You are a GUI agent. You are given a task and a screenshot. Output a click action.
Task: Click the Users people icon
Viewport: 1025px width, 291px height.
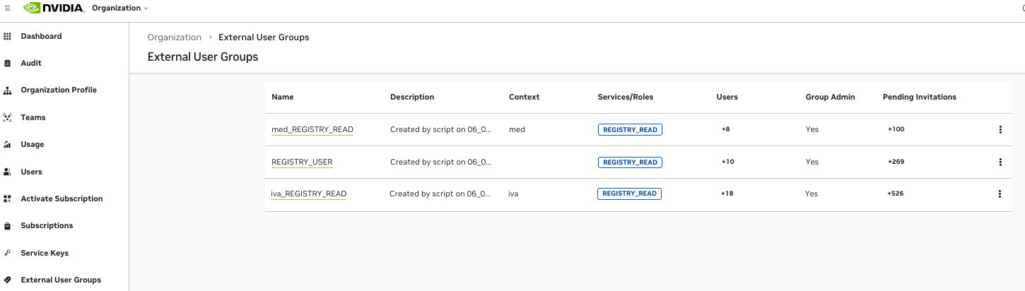tap(8, 172)
